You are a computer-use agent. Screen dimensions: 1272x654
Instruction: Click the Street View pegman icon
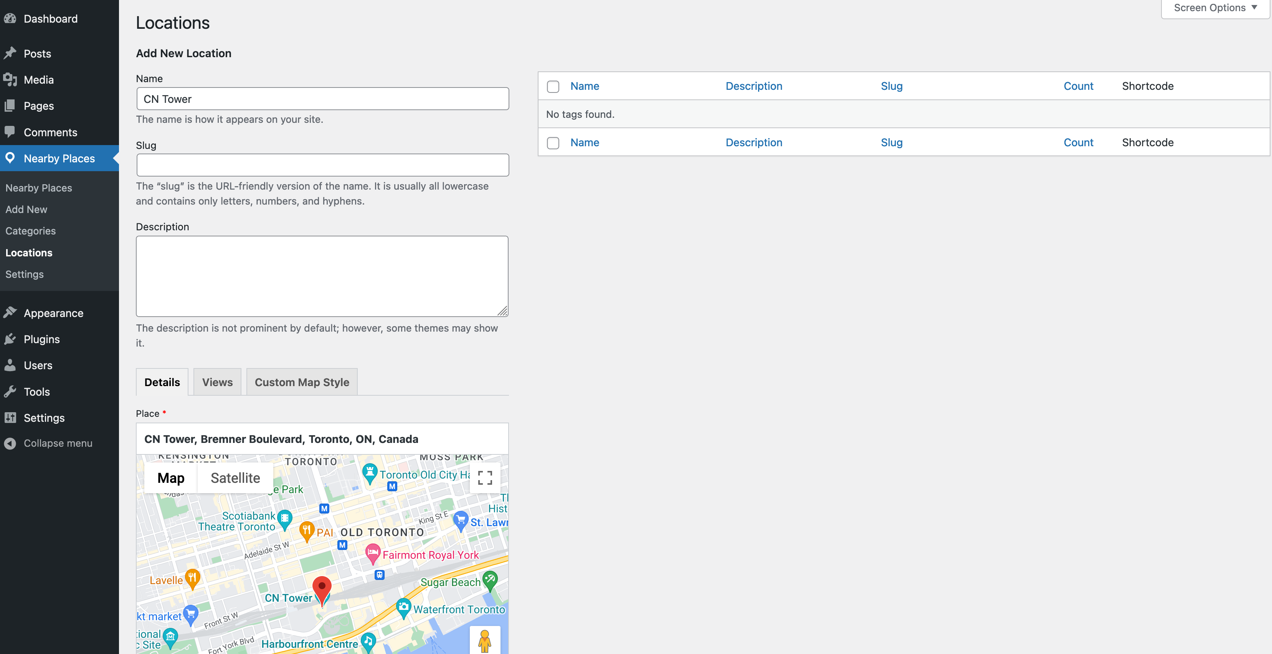coord(485,641)
